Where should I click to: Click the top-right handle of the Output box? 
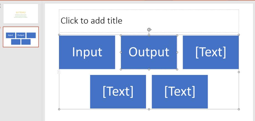point(177,35)
